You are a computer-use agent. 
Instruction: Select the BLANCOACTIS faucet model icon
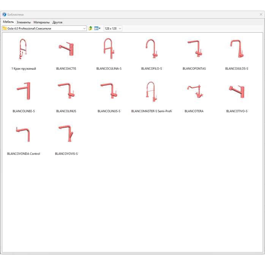point(66,49)
